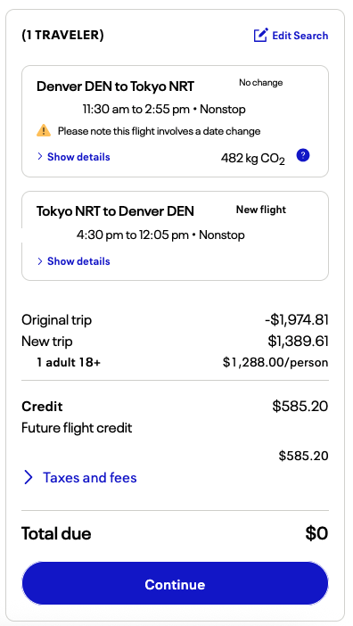The width and height of the screenshot is (353, 626).
Task: Click the Continue button
Action: coord(175,584)
